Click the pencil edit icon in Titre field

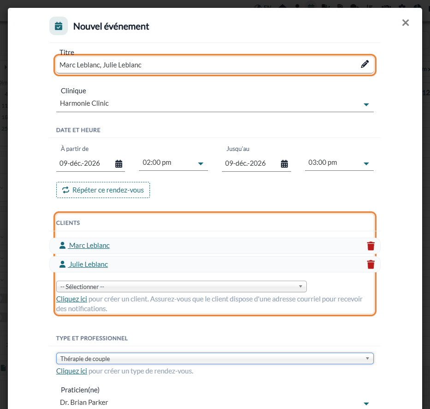pyautogui.click(x=364, y=64)
